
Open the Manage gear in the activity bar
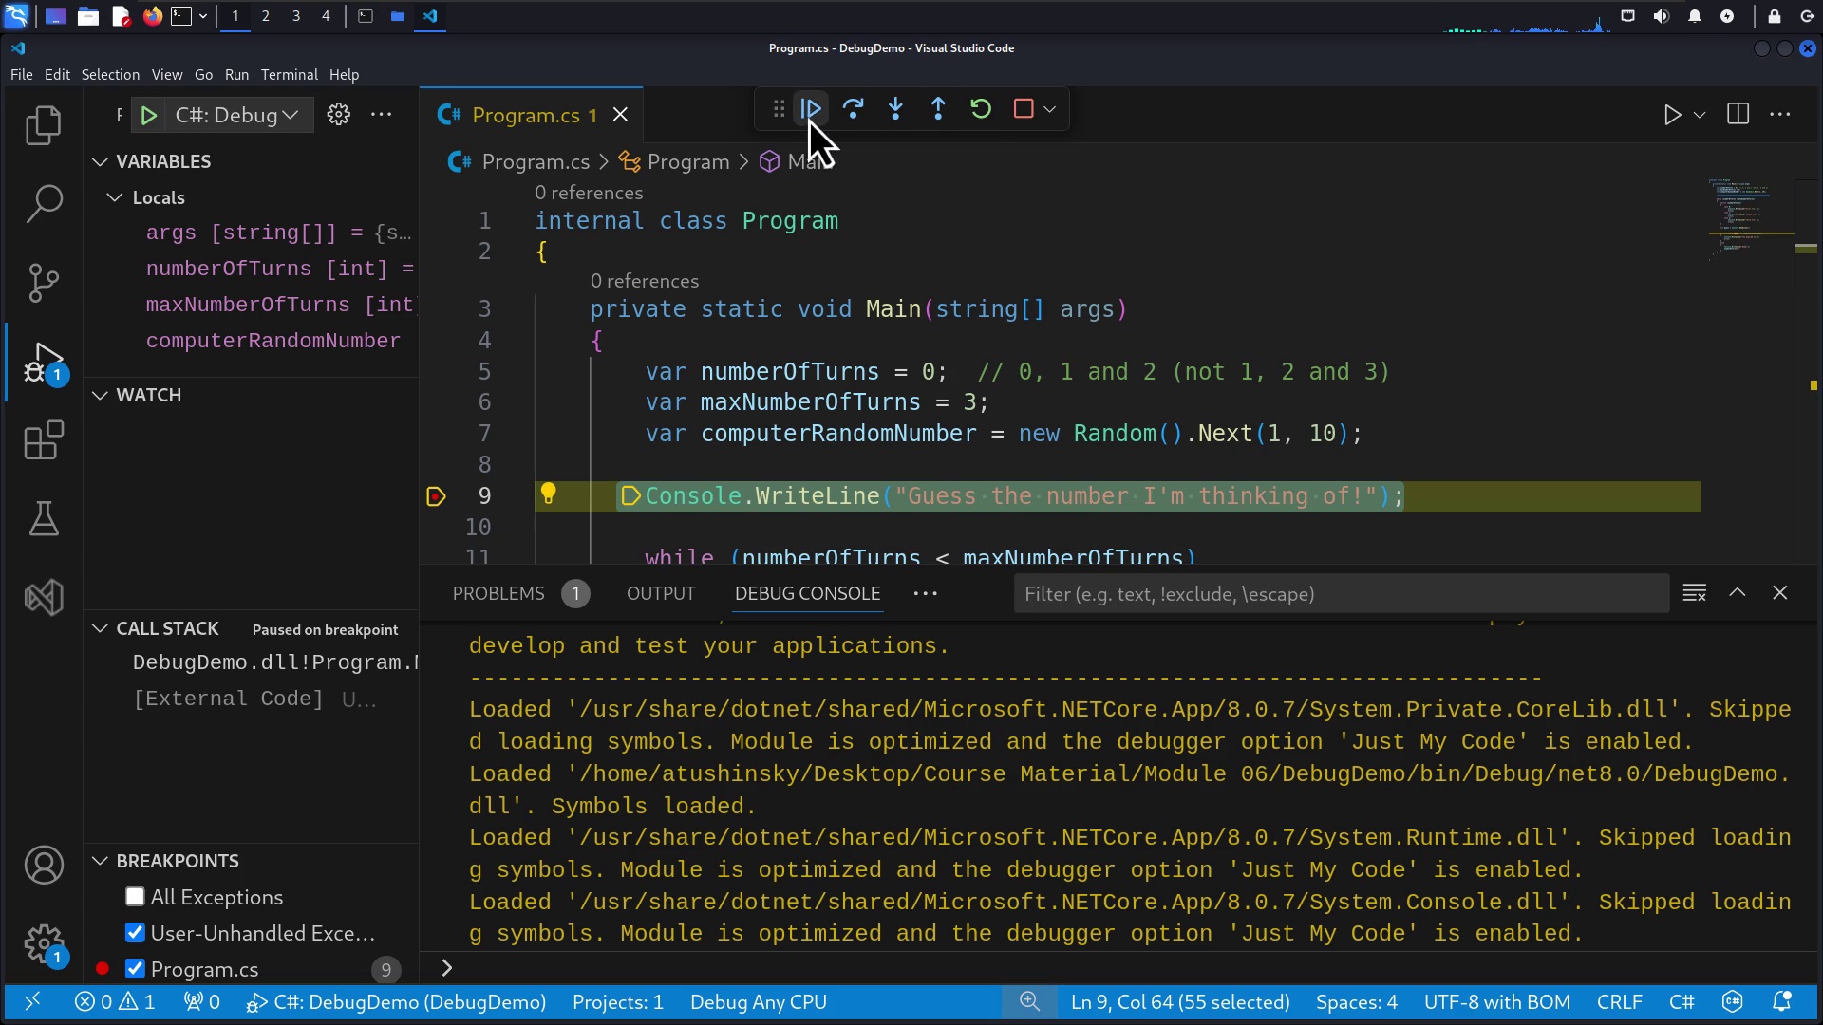44,944
